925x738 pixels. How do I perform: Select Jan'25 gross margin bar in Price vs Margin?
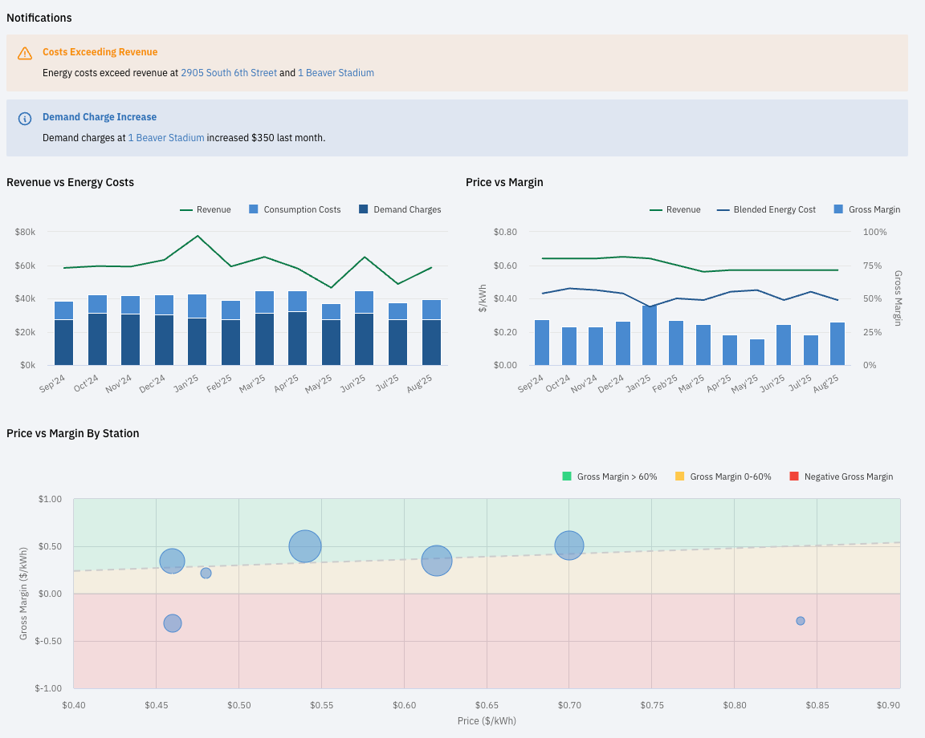coord(650,335)
